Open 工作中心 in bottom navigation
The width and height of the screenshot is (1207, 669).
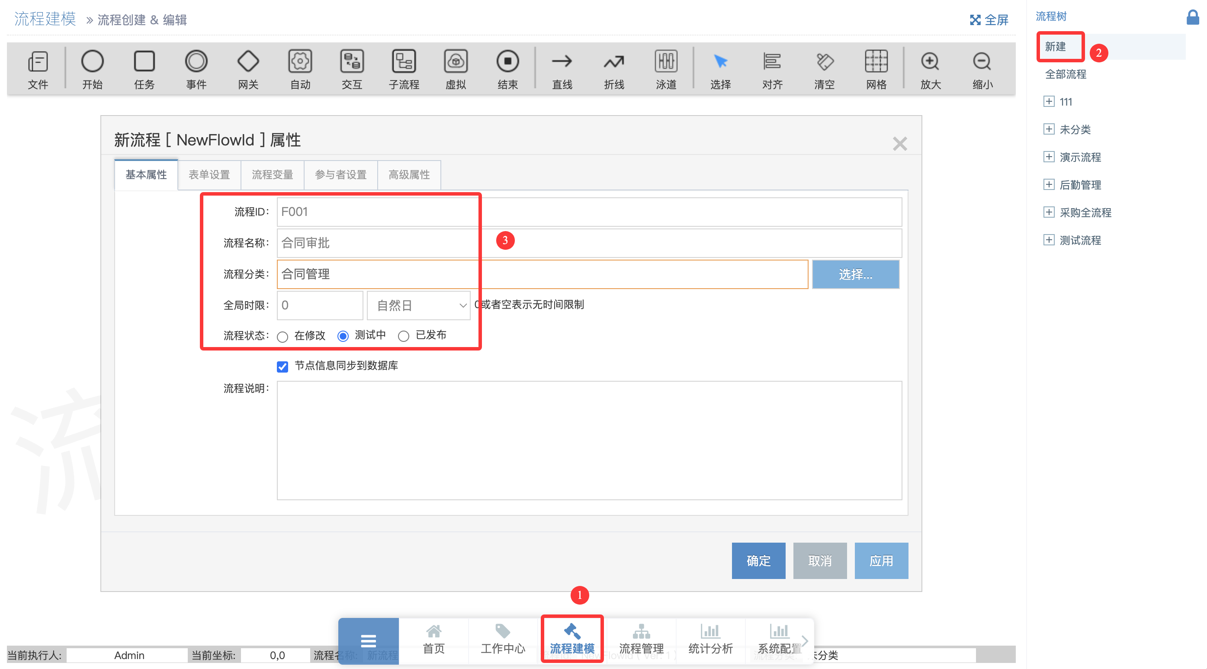coord(503,640)
